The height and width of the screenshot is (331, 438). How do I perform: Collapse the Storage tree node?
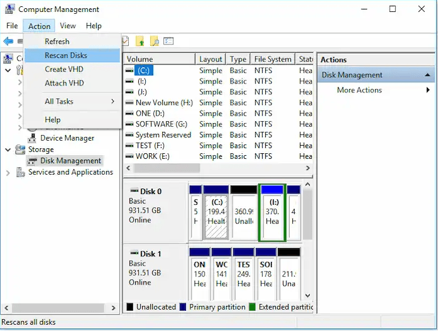click(8, 149)
